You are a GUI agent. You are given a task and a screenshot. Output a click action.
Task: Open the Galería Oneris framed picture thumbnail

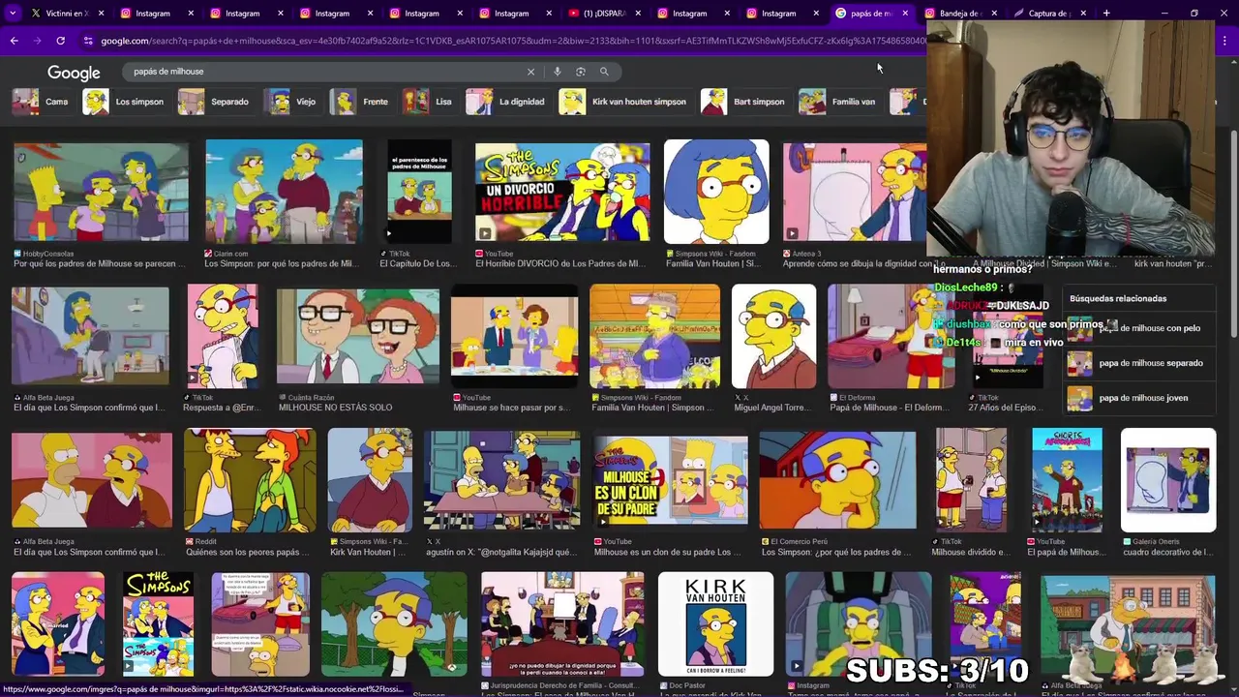(1168, 480)
